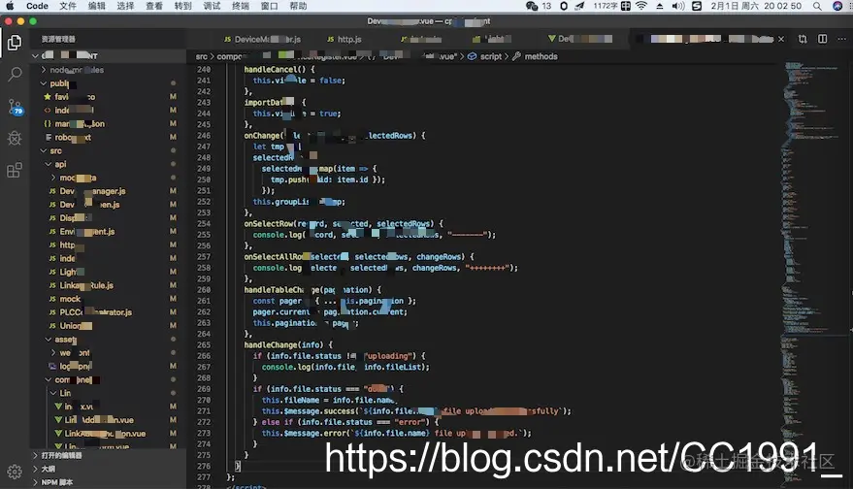Open Source Control view with badge 79
This screenshot has width=853, height=489.
15,107
